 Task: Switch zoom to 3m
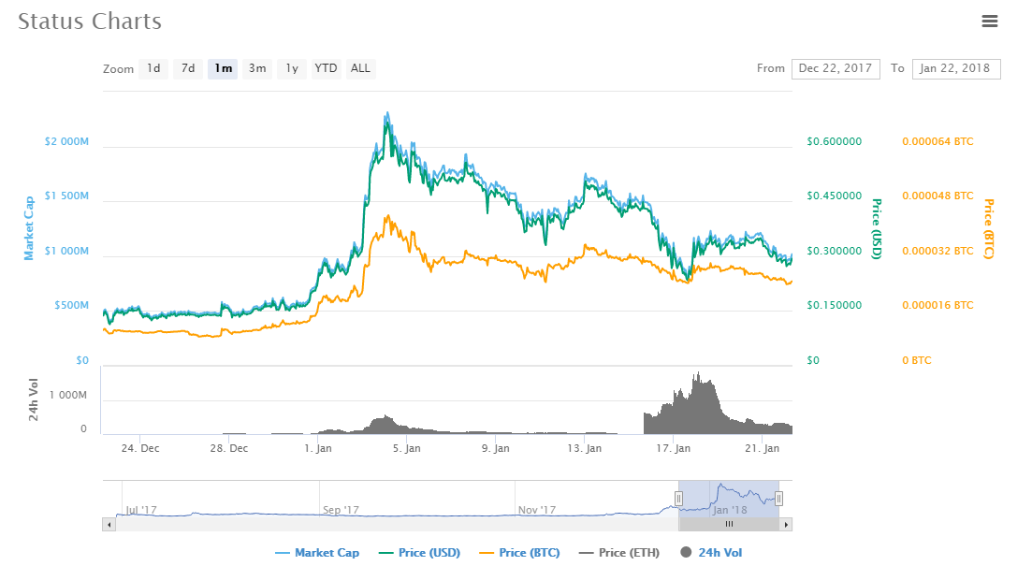tap(256, 68)
